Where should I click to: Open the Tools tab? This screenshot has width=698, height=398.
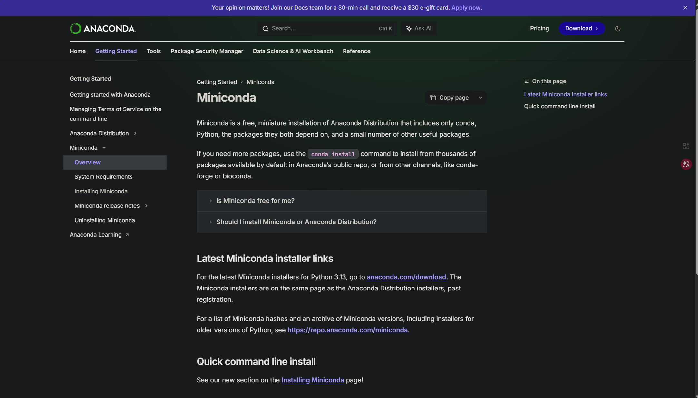[154, 51]
